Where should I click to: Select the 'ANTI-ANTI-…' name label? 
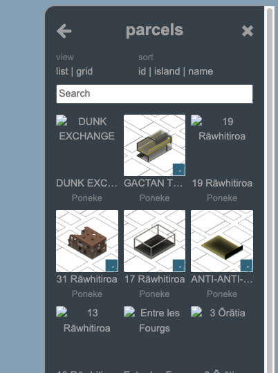[x=222, y=279]
